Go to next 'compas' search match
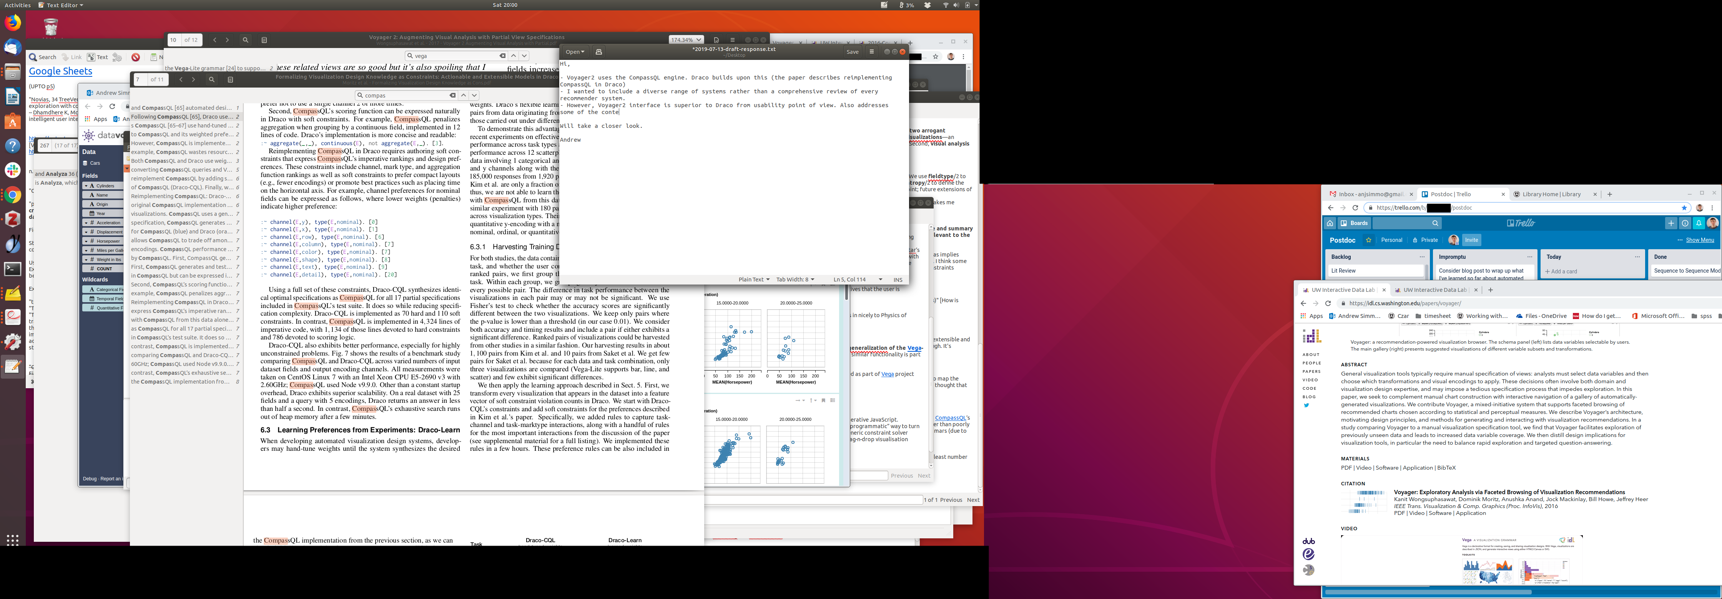Viewport: 1722px width, 599px height. (x=474, y=96)
